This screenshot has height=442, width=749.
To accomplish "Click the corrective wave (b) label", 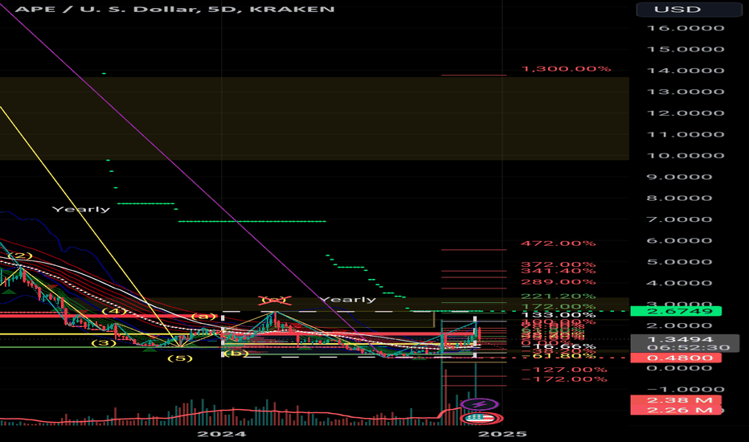I will (x=236, y=353).
